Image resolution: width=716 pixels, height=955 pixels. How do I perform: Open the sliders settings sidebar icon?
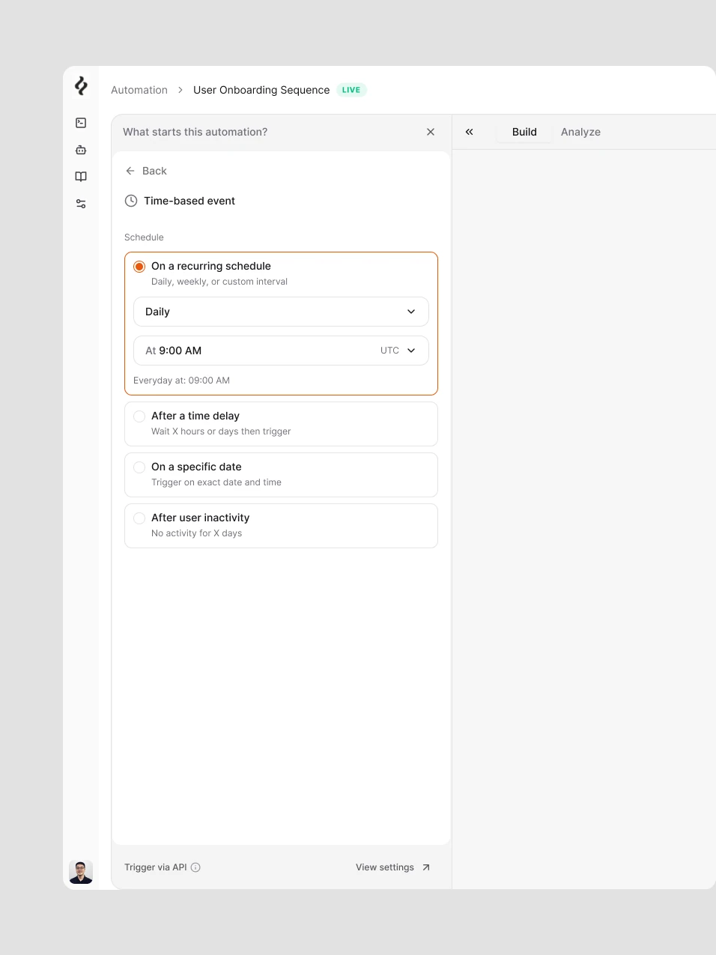[x=81, y=204]
